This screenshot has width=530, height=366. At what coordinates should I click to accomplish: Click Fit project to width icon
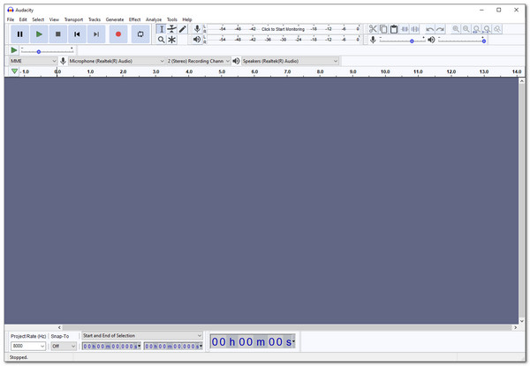click(487, 29)
